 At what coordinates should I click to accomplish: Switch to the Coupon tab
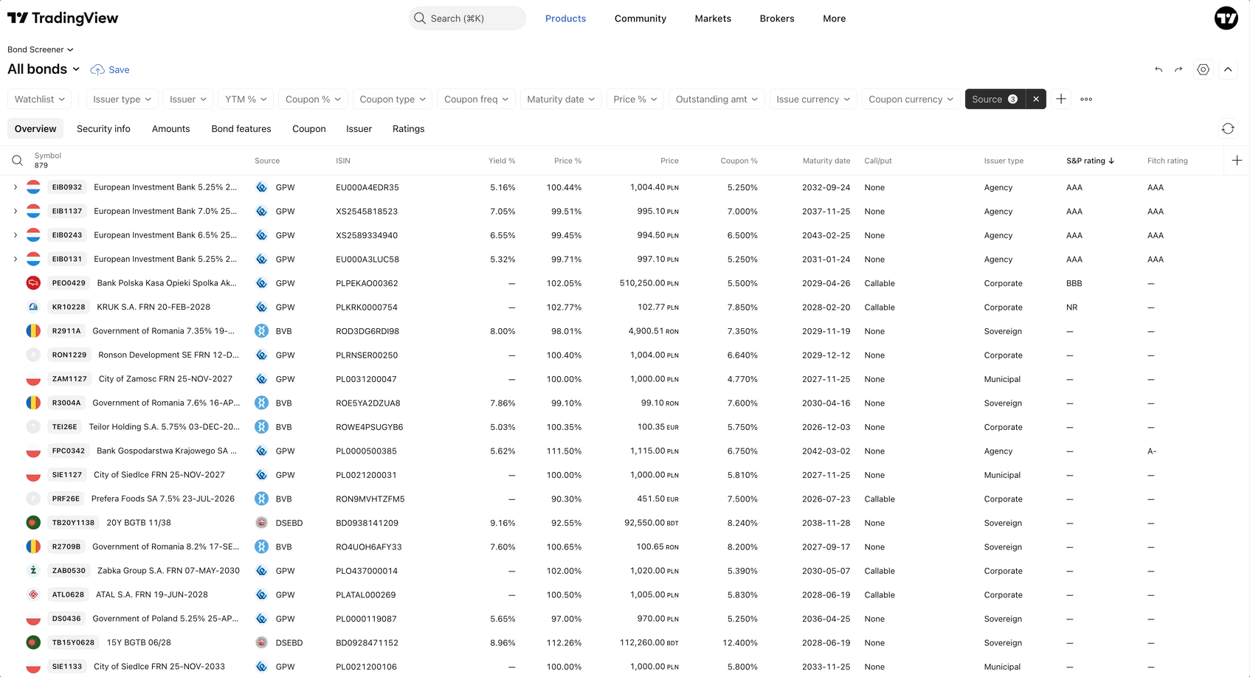point(309,128)
